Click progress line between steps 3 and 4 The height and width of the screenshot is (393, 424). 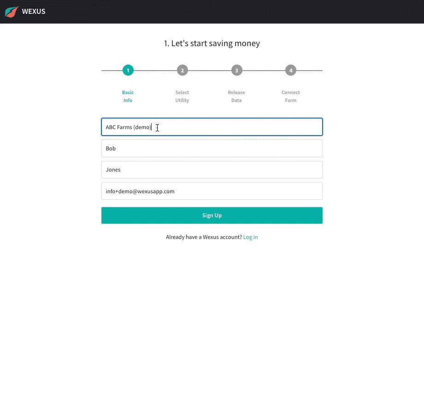264,71
